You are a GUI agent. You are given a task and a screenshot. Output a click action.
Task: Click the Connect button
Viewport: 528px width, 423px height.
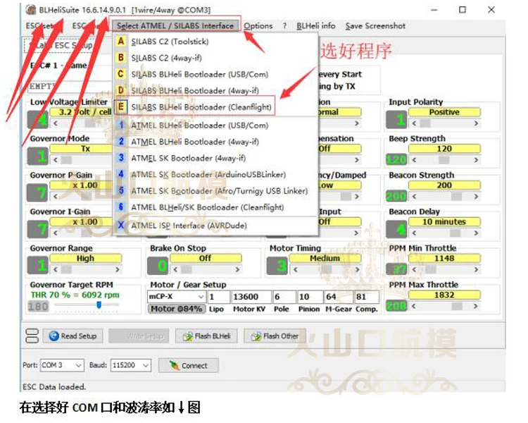click(189, 365)
